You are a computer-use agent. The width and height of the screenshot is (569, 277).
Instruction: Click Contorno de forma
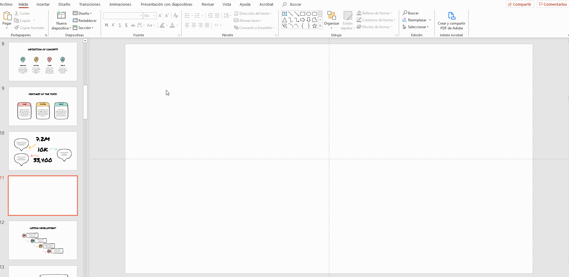coord(376,20)
